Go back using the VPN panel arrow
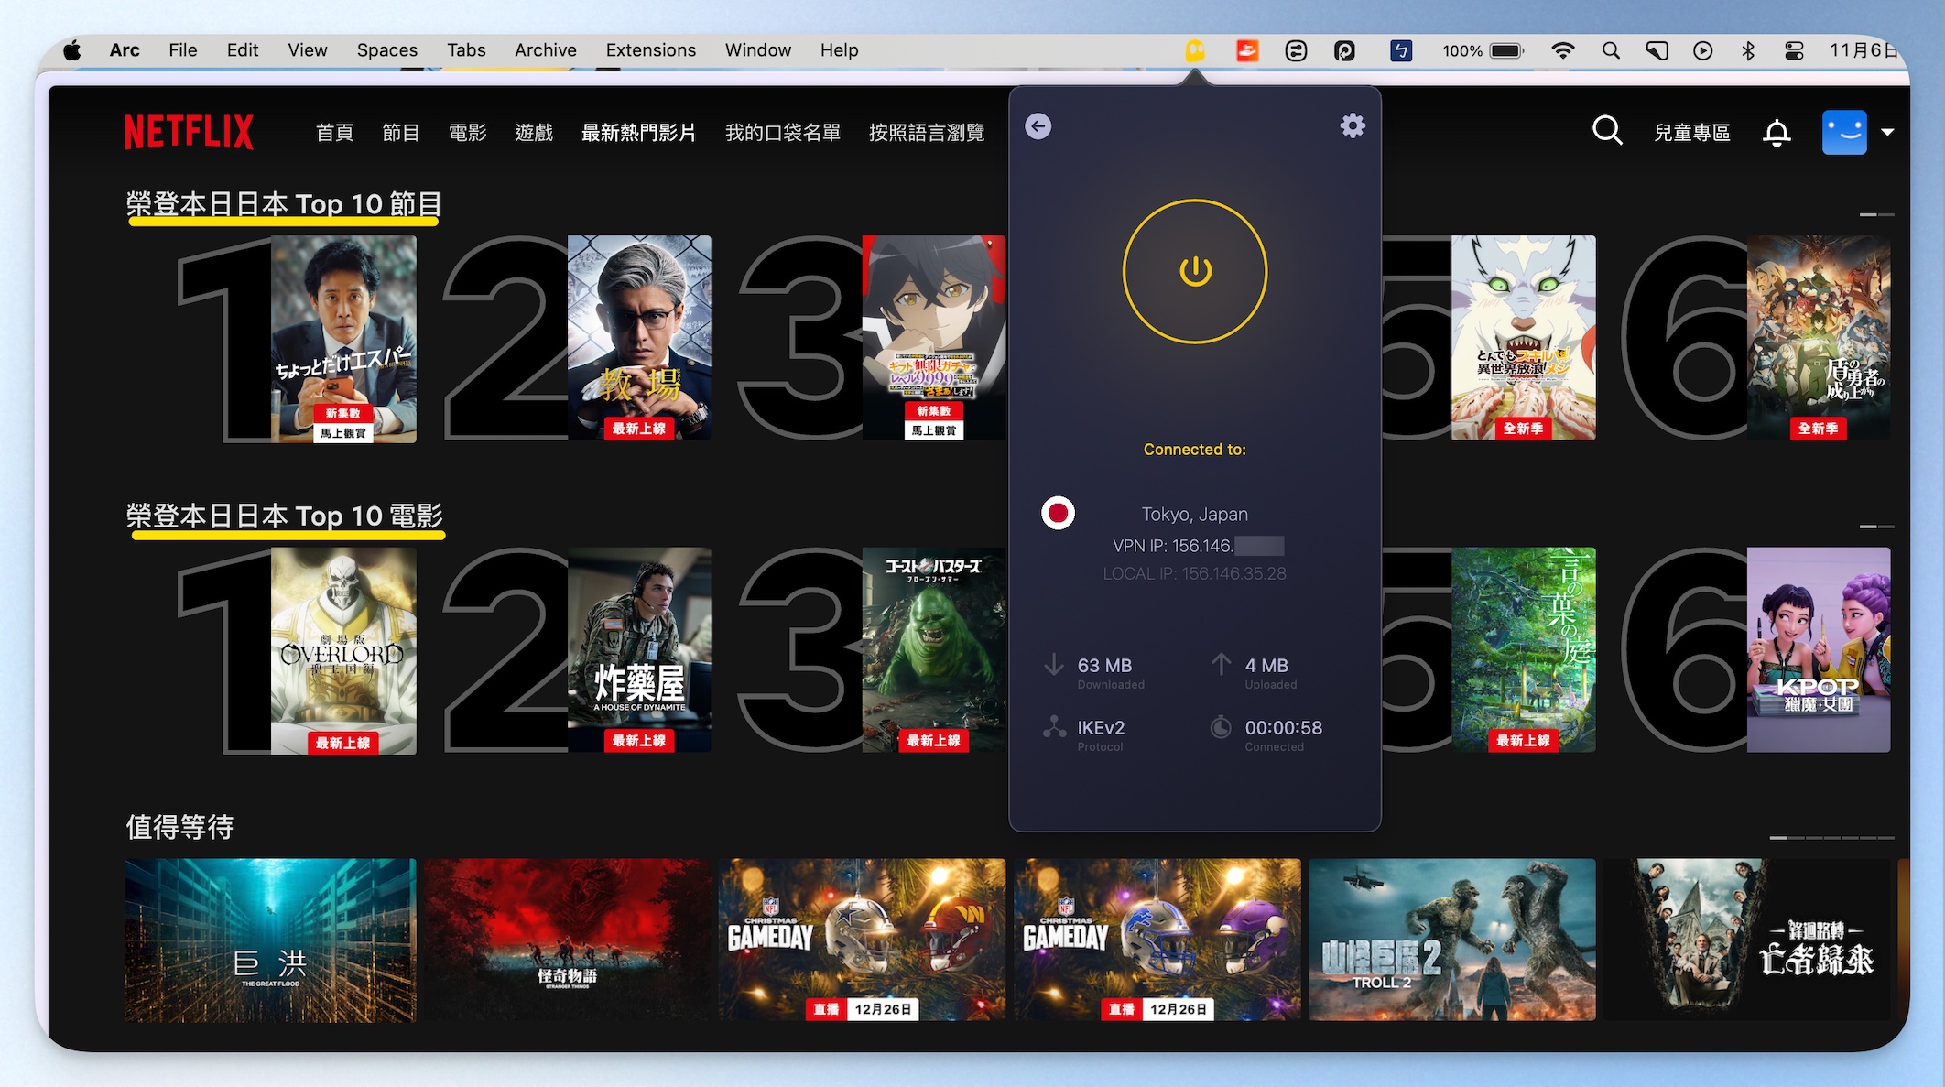The image size is (1945, 1087). click(1038, 126)
